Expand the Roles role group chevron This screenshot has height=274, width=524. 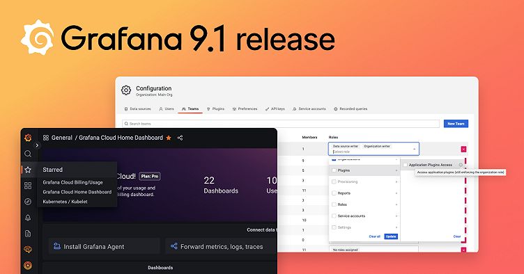(396, 204)
